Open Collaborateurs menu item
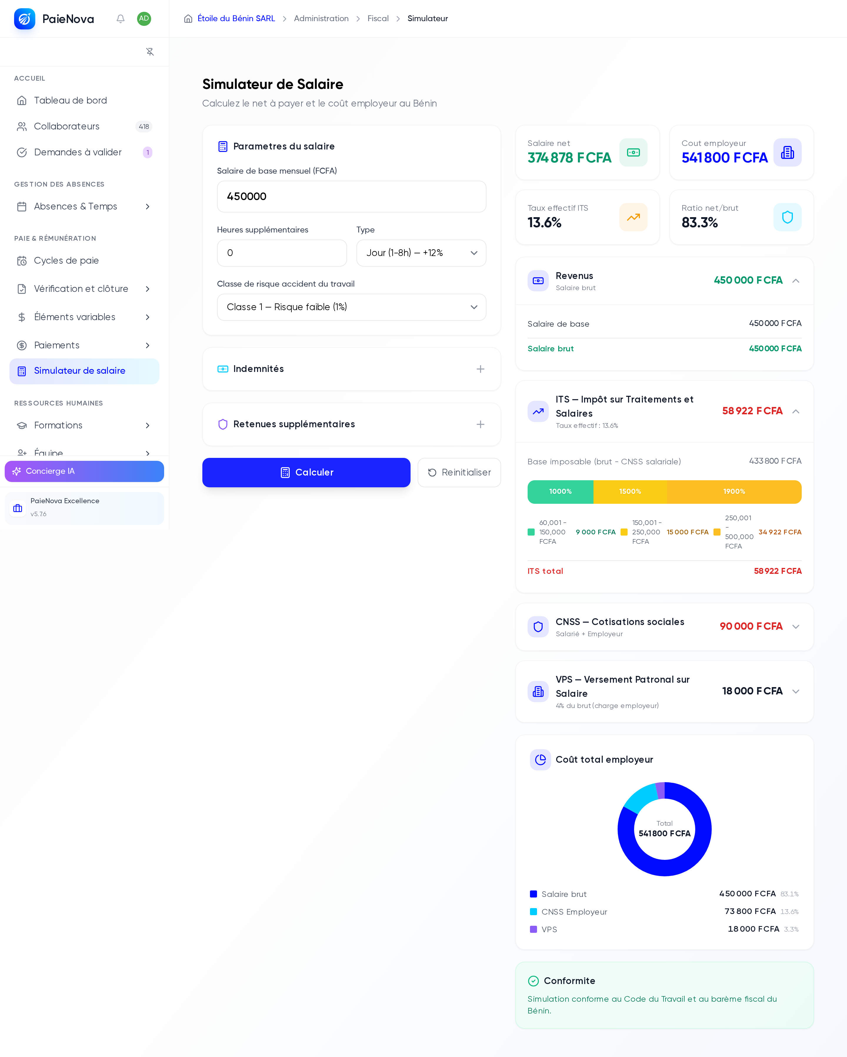847x1057 pixels. tap(84, 127)
